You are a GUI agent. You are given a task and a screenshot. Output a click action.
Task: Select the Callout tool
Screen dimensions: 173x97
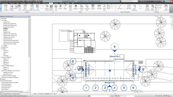click(65, 7)
